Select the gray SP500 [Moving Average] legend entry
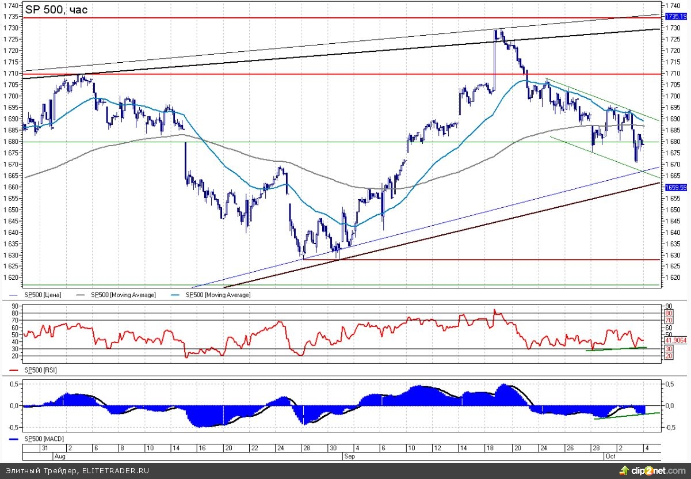 click(123, 295)
